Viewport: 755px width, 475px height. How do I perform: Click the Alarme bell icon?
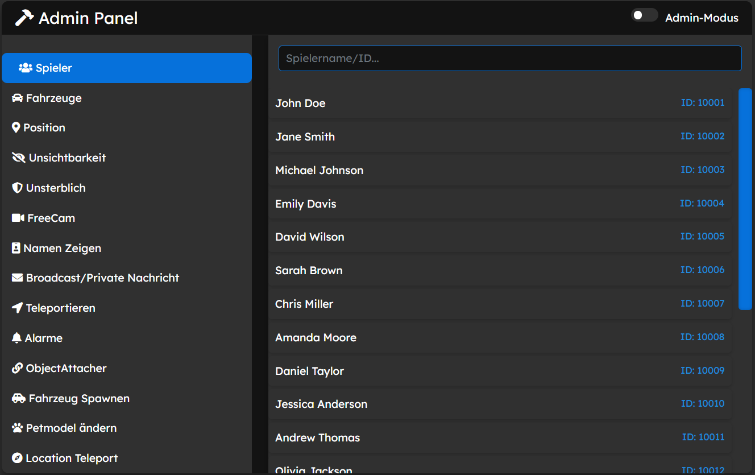[x=16, y=338]
